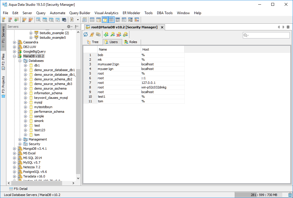The width and height of the screenshot is (293, 198).
Task: Click the bar chart icon in main toolbar
Action: pos(137,20)
